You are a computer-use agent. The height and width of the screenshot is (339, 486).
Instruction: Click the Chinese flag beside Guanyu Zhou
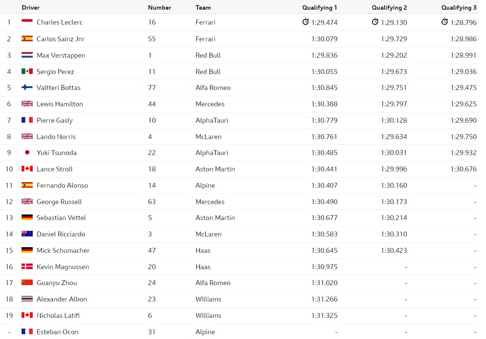coord(27,282)
